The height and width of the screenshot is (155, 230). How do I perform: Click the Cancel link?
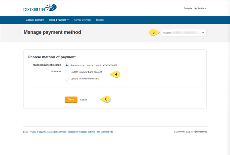[x=84, y=100]
